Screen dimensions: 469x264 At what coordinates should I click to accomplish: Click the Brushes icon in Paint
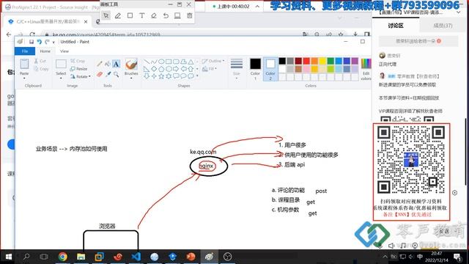click(131, 65)
